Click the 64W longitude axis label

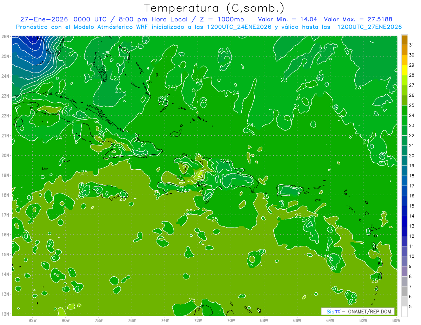pyautogui.click(x=330, y=320)
